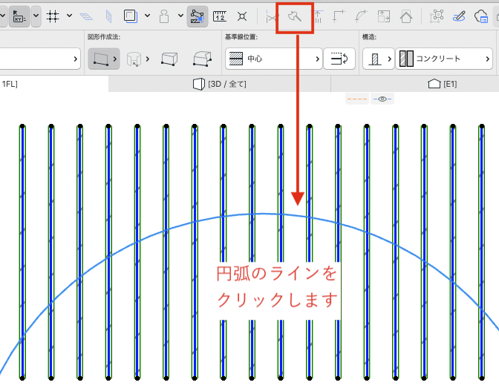499x391 pixels.
Task: Switch to the [3D / 全て] tab
Action: pyautogui.click(x=220, y=84)
